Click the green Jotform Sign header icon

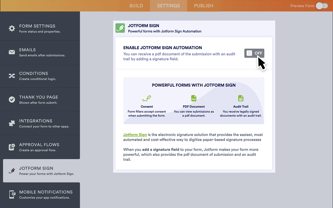120,28
